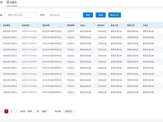Switch to the 党委会 tab
Image resolution: width=163 pixels, height=122 pixels.
(12, 3)
